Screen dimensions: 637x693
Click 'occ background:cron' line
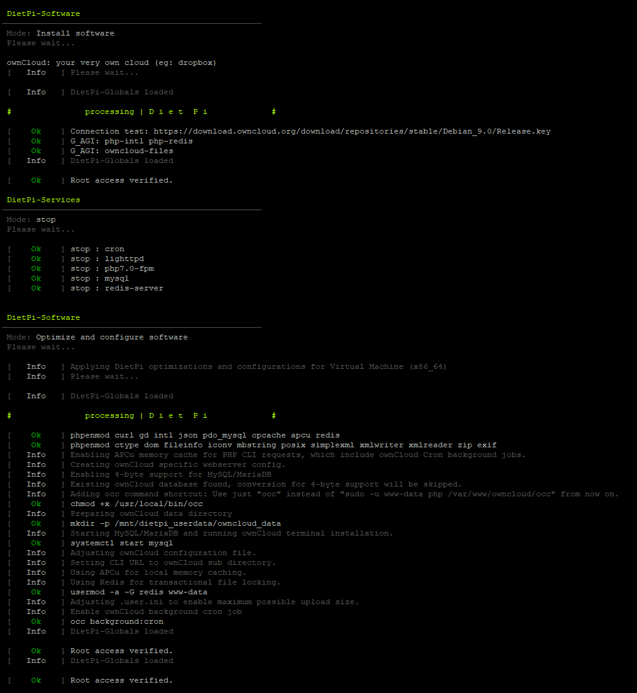[x=117, y=621]
